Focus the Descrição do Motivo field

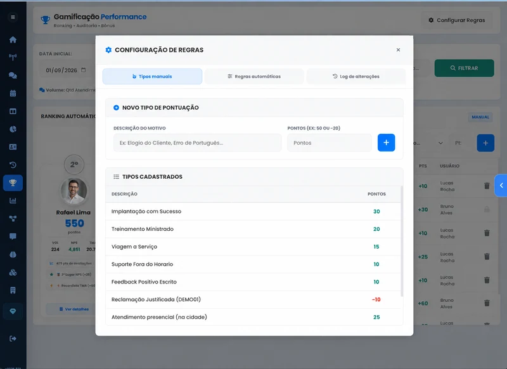[x=197, y=143]
